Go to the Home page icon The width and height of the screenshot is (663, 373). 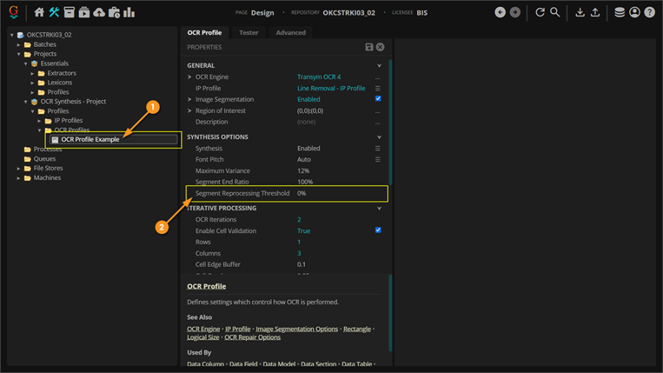[40, 13]
